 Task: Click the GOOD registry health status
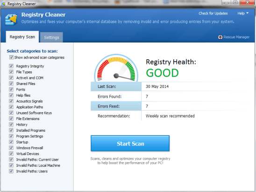162,73
